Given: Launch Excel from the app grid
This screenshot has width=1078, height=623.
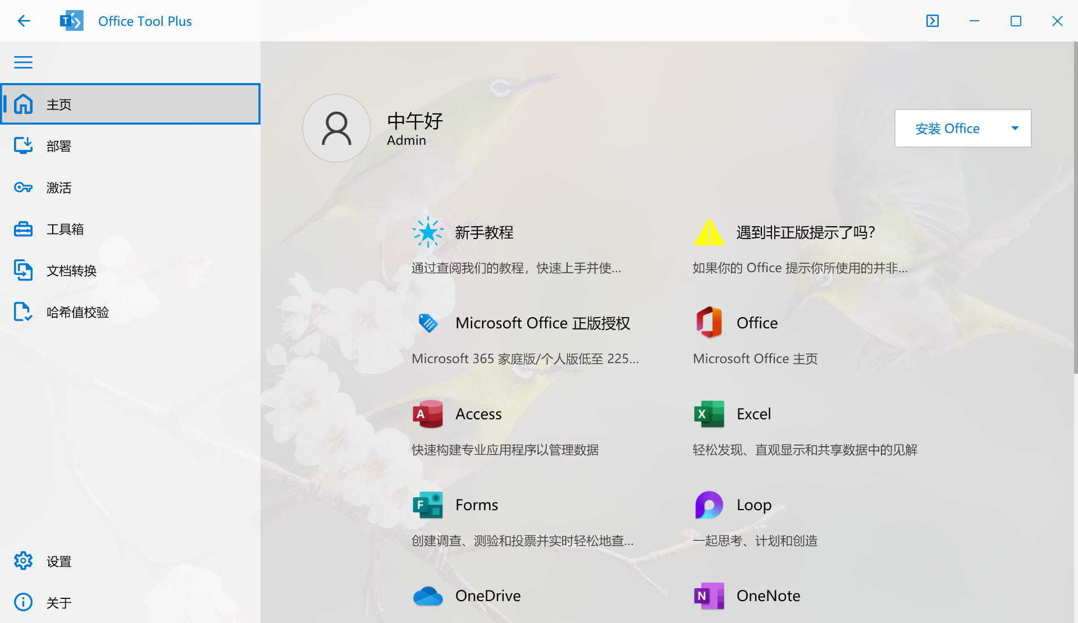Looking at the screenshot, I should (x=753, y=414).
